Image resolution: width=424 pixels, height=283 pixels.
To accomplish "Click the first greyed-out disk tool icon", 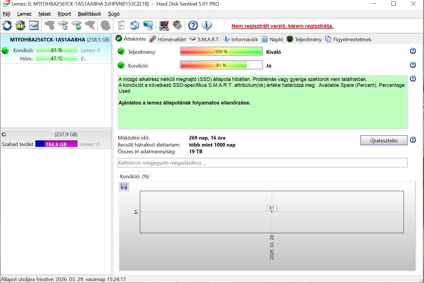I will click(50, 25).
